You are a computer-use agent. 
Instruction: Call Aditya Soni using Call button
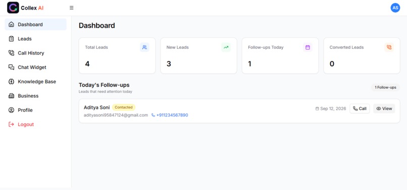point(360,109)
